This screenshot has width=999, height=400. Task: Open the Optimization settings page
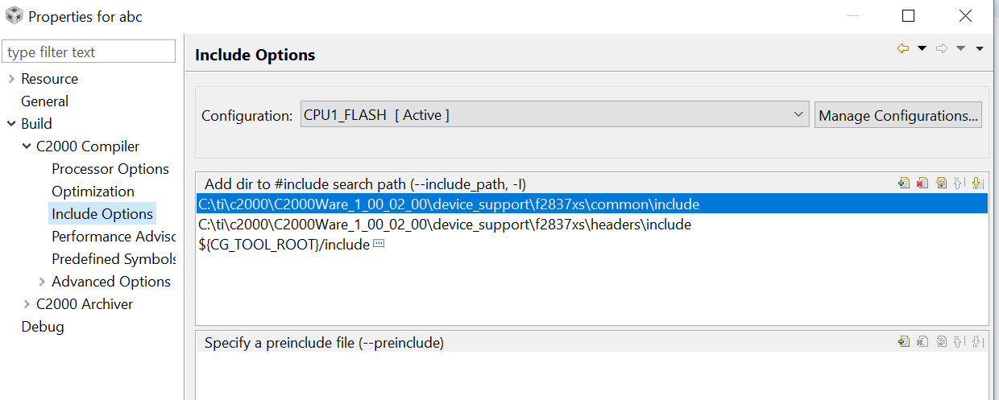click(x=93, y=192)
